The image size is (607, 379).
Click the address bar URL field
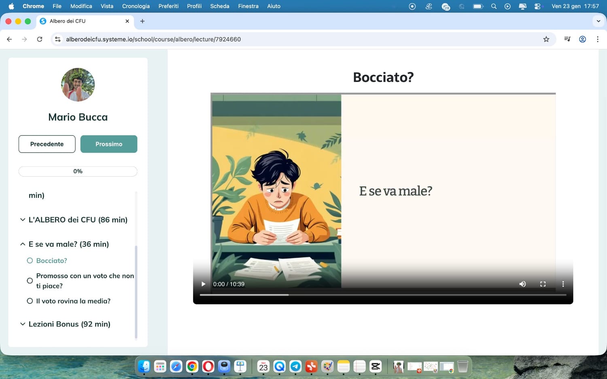pos(303,39)
